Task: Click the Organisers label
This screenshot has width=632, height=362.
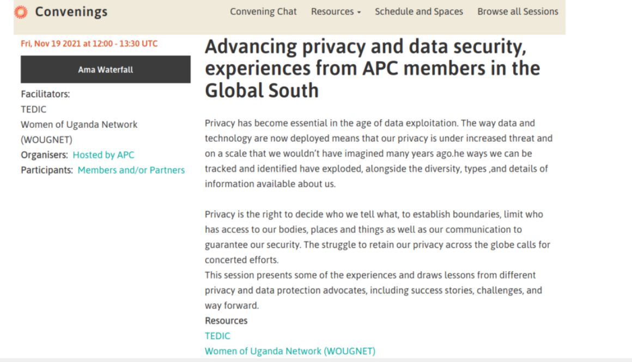Action: [x=44, y=155]
